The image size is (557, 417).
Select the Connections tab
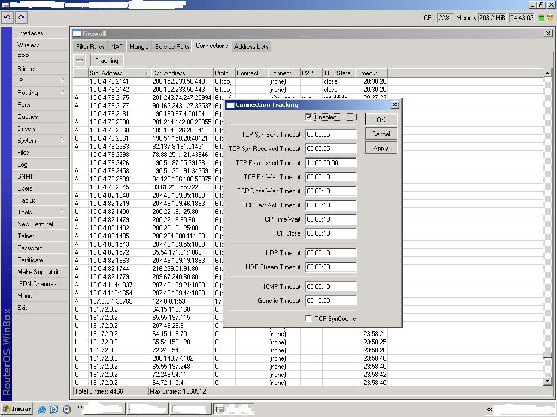[x=212, y=46]
